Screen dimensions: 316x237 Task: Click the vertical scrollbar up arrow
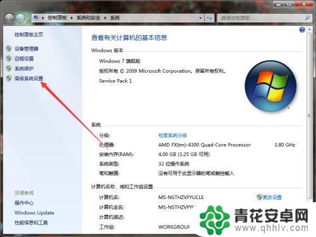click(310, 30)
